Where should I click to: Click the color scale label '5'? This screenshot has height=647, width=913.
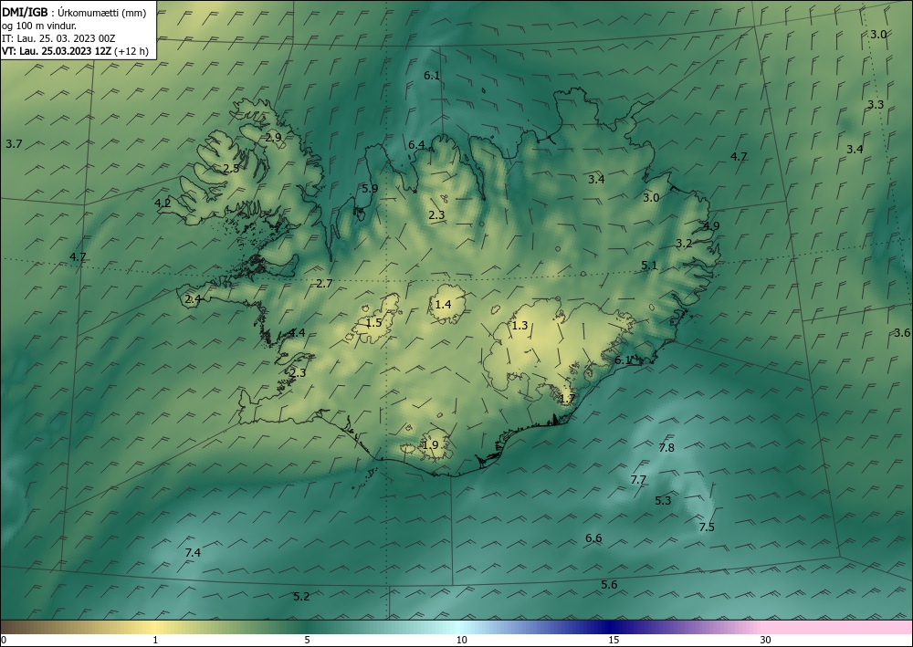coord(307,641)
